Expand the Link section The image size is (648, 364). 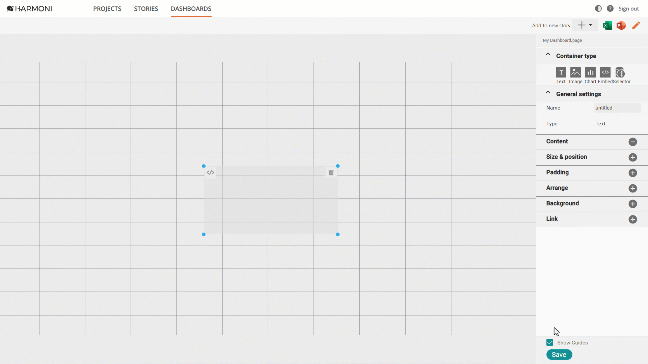click(633, 219)
